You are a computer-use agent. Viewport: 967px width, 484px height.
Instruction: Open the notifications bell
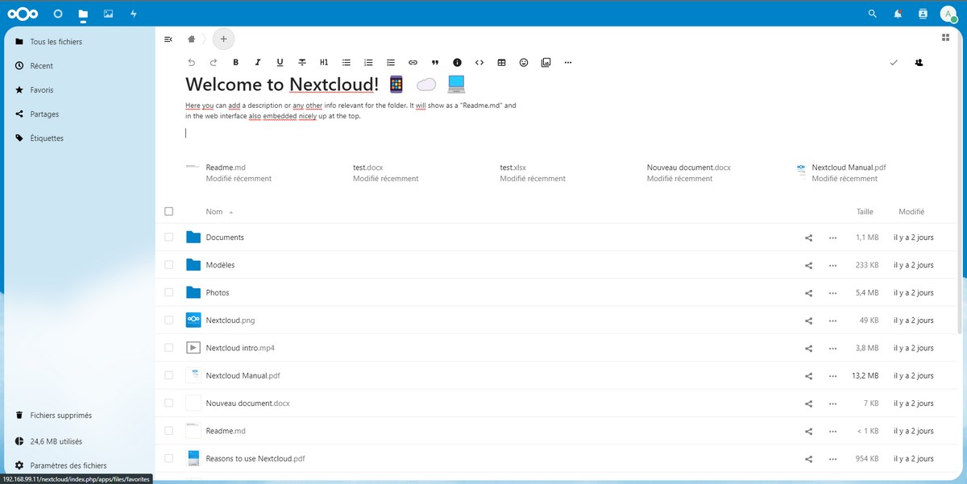point(898,14)
